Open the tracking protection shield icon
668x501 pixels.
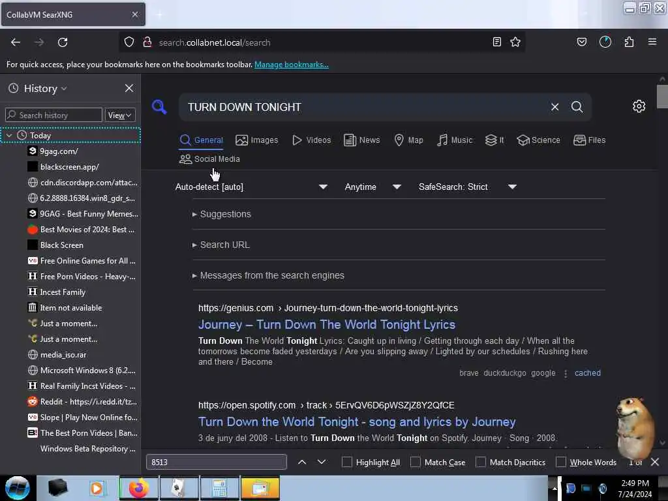(x=129, y=42)
